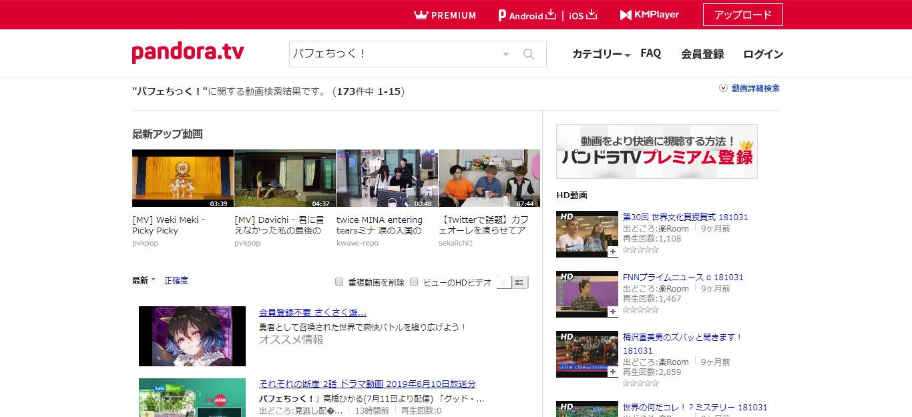Image resolution: width=912 pixels, height=417 pixels.
Task: Click the search magnifier icon
Action: [x=529, y=54]
